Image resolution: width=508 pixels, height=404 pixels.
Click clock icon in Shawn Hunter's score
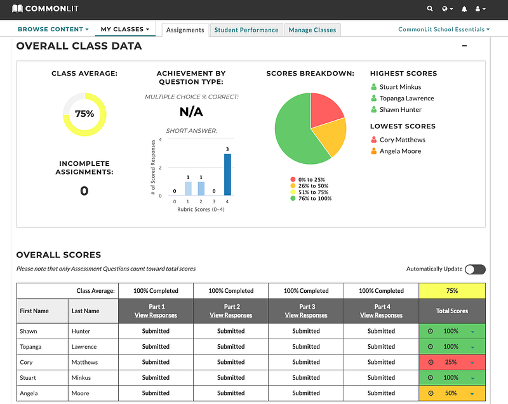pyautogui.click(x=431, y=331)
